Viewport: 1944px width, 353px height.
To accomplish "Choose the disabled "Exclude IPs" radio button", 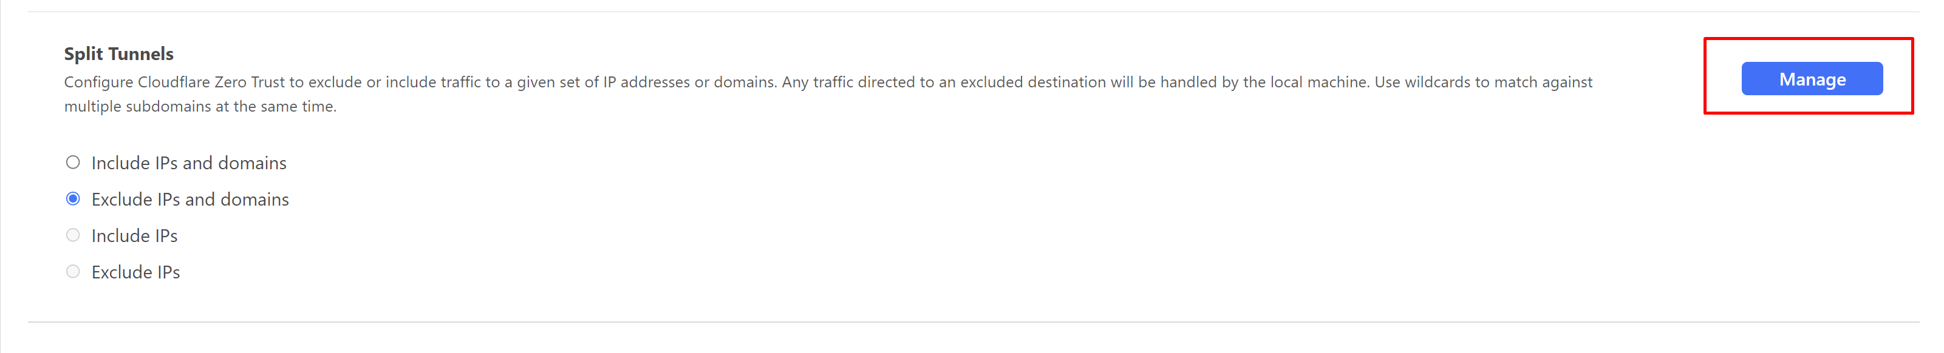I will [73, 272].
